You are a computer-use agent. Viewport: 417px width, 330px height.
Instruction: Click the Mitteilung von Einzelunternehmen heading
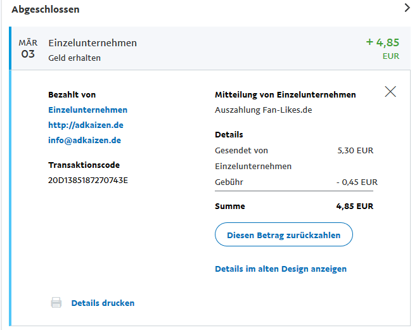pos(285,94)
